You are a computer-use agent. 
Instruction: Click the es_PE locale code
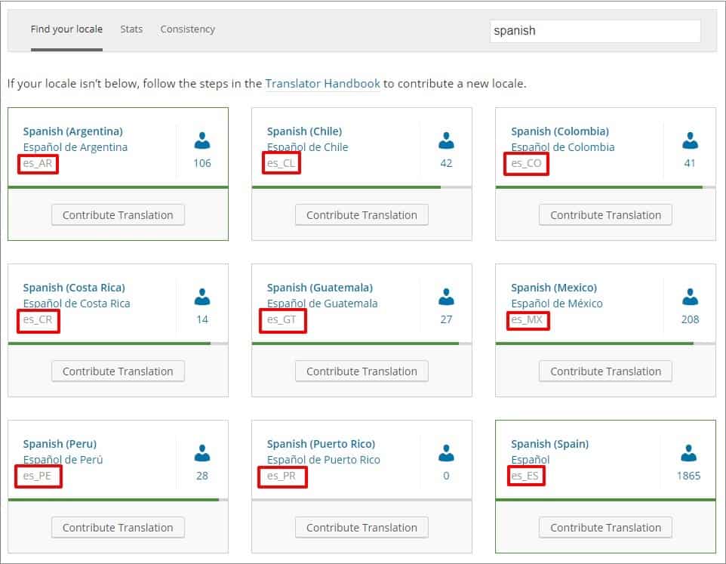coord(37,476)
